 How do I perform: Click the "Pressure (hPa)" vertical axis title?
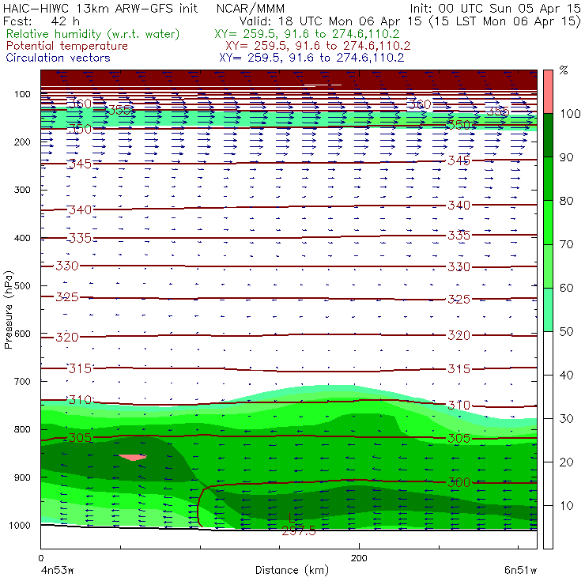click(x=9, y=310)
